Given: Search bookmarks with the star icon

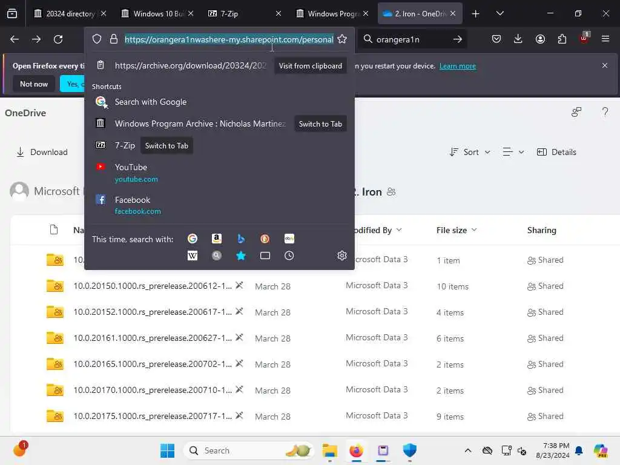Looking at the screenshot, I should coord(241,256).
